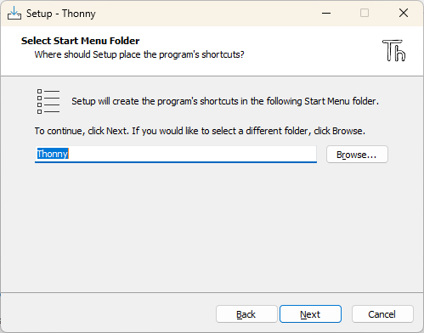The width and height of the screenshot is (424, 333).
Task: Cancel the Thonny setup
Action: tap(382, 314)
